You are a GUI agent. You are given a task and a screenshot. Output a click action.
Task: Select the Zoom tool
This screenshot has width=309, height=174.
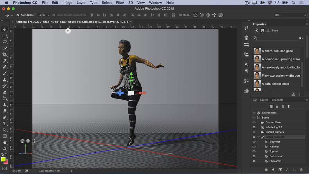tap(5, 149)
